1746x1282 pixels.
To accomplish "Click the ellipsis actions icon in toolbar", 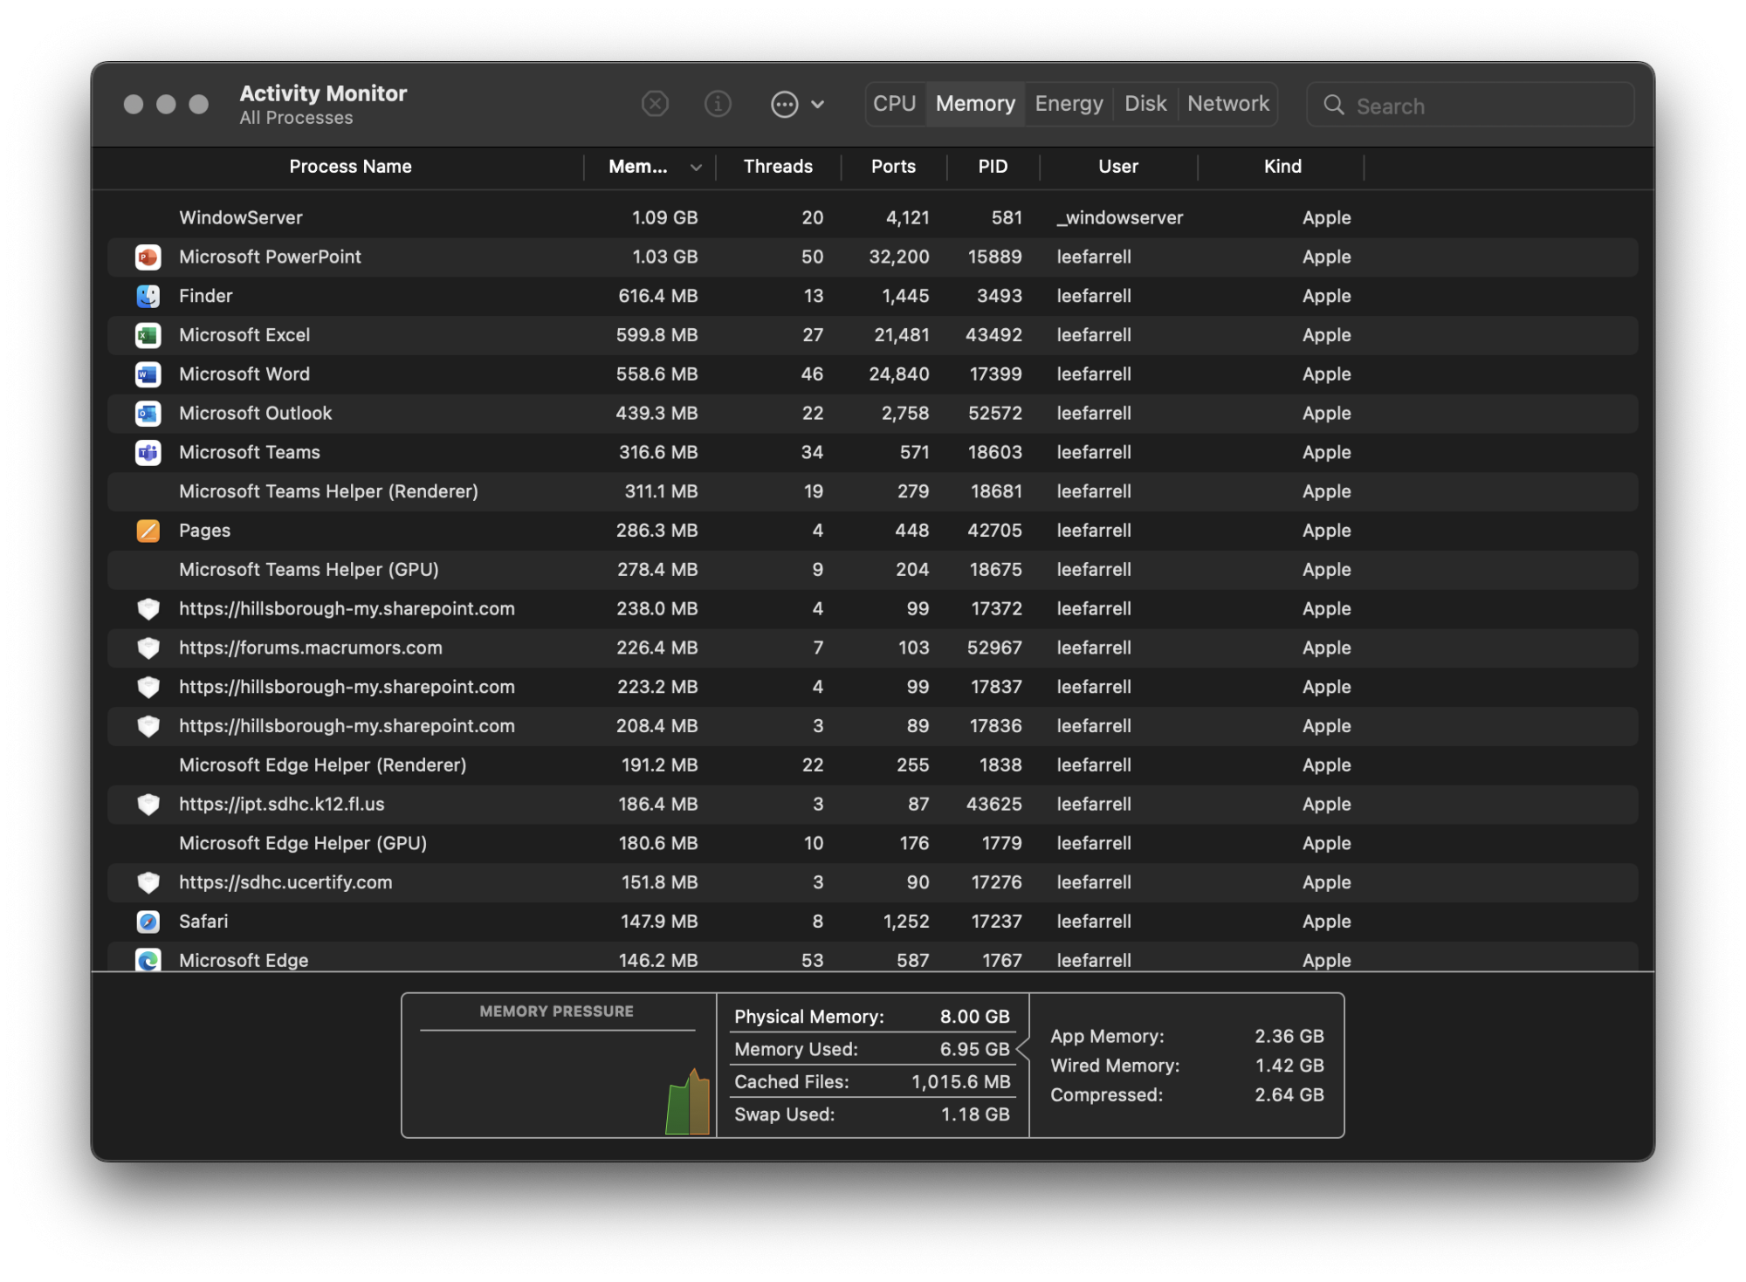I will 784,105.
